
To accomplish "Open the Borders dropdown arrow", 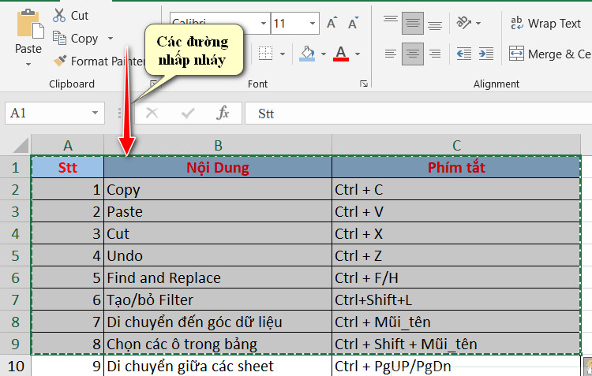I will click(283, 54).
